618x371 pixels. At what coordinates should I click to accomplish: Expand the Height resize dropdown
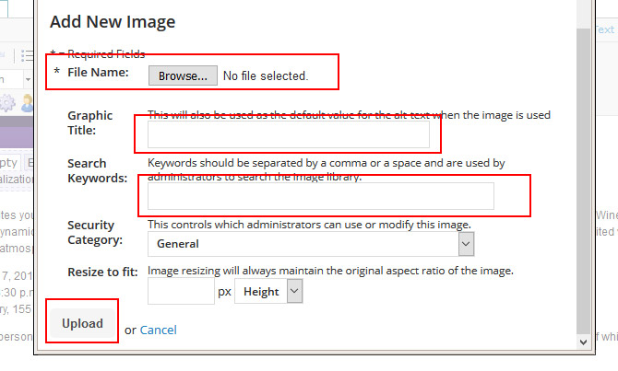point(268,292)
